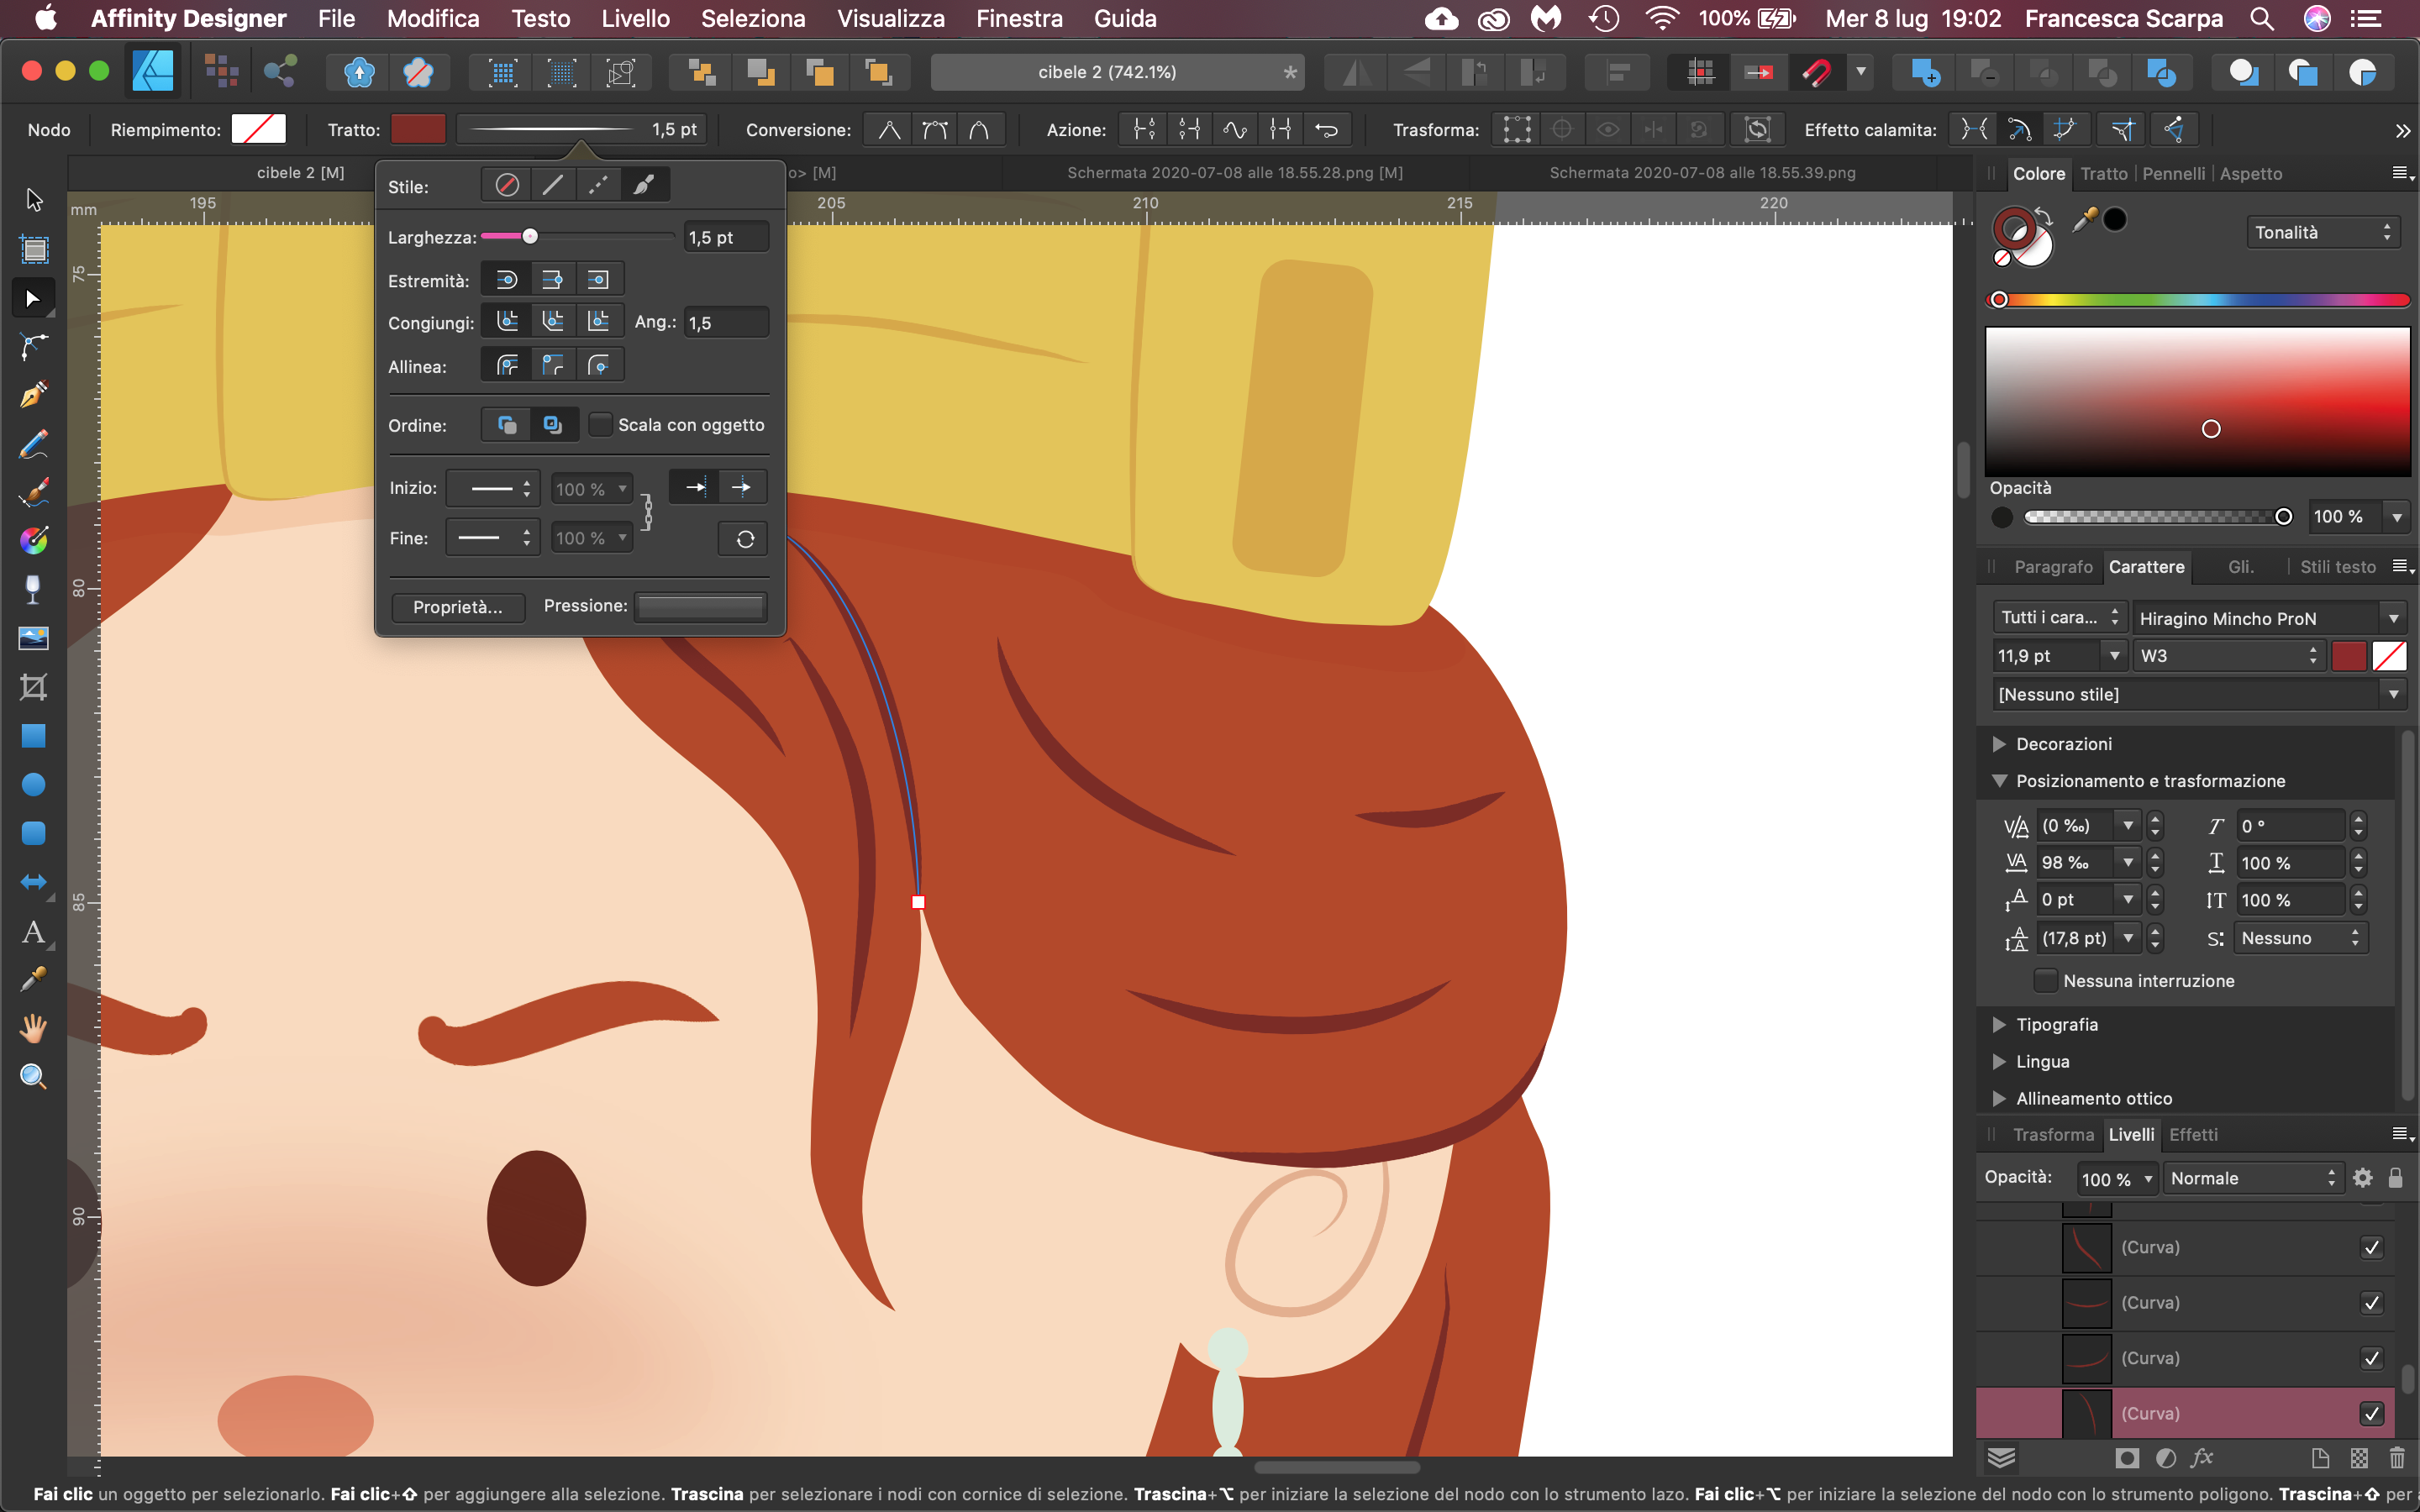Image resolution: width=2420 pixels, height=1512 pixels.
Task: Switch to the Effetti tab
Action: (x=2193, y=1134)
